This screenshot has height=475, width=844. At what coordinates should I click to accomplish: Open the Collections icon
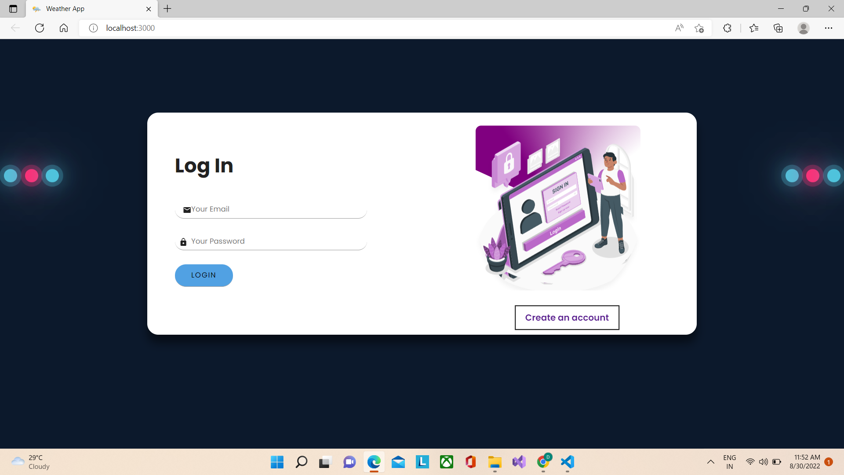pyautogui.click(x=778, y=28)
